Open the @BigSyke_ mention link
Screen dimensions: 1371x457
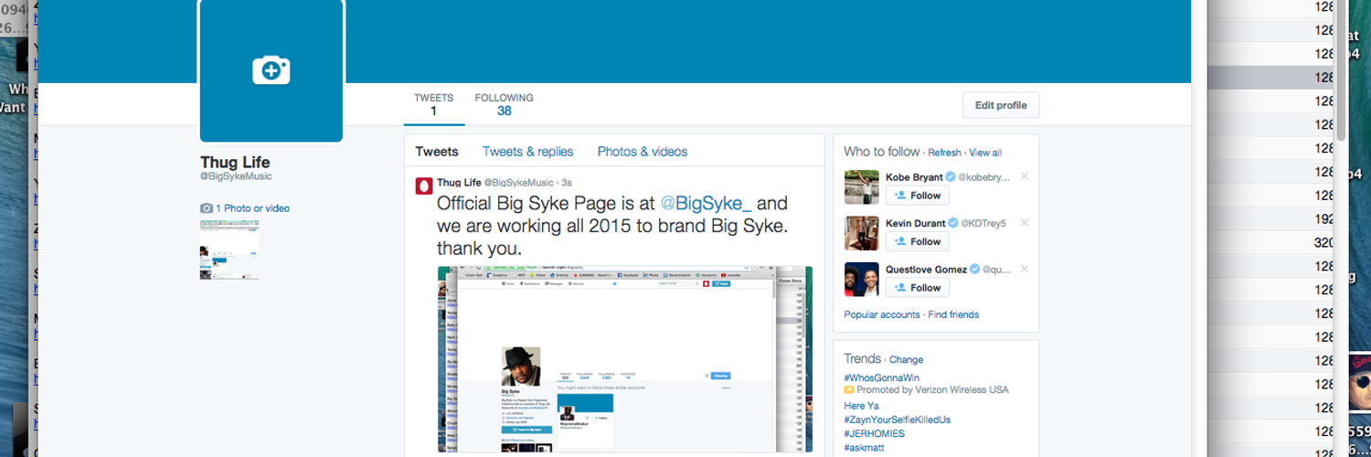click(x=706, y=203)
